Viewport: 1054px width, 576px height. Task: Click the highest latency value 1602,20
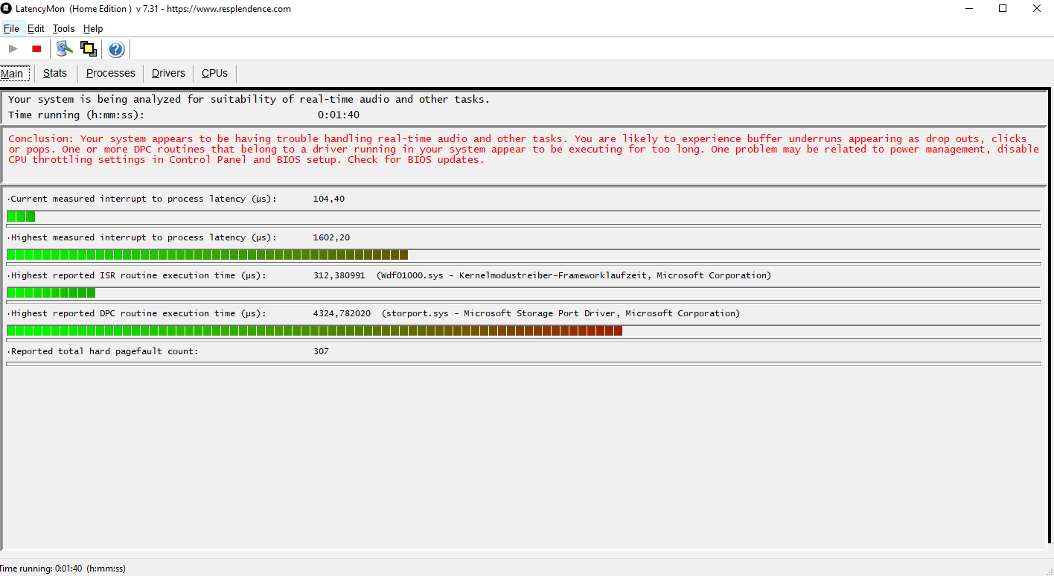point(331,237)
